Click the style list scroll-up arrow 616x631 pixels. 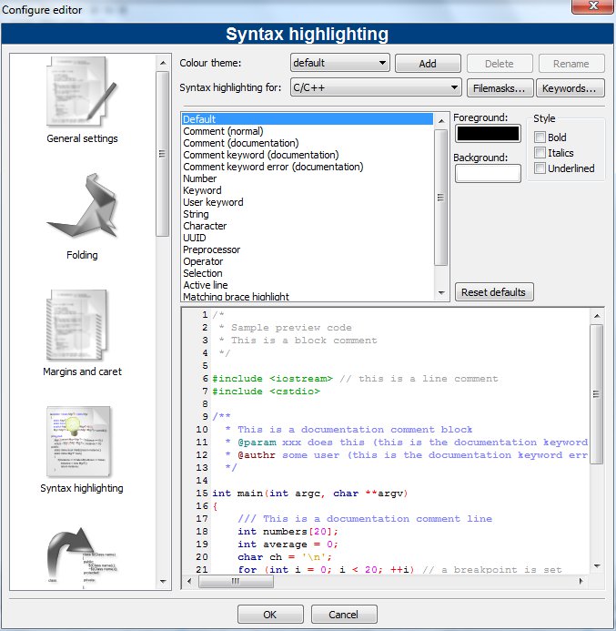coord(441,120)
